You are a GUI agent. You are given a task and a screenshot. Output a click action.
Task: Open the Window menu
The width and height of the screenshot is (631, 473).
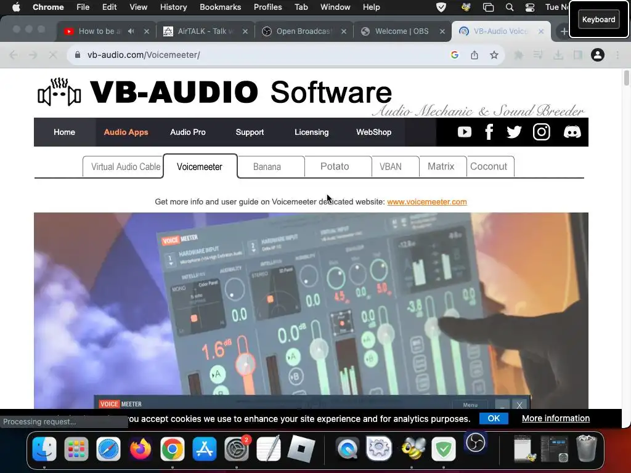point(335,7)
